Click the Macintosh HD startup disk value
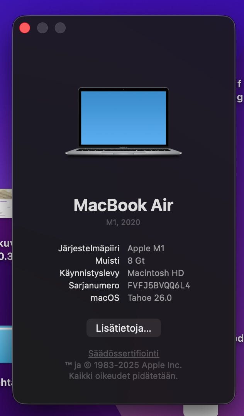 click(x=156, y=273)
